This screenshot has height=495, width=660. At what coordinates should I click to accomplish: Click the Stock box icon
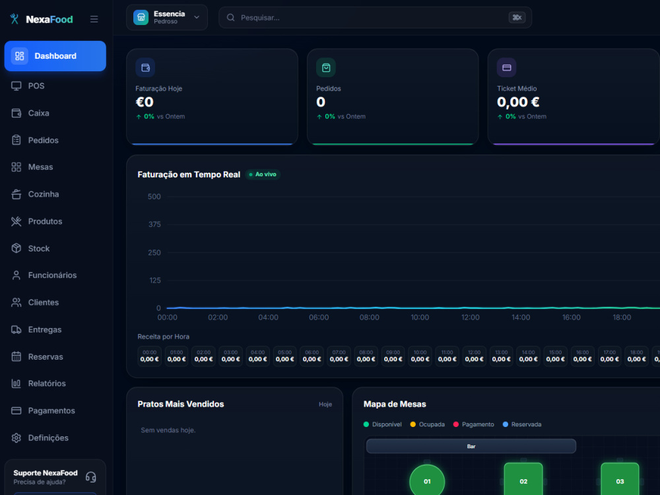tap(16, 248)
